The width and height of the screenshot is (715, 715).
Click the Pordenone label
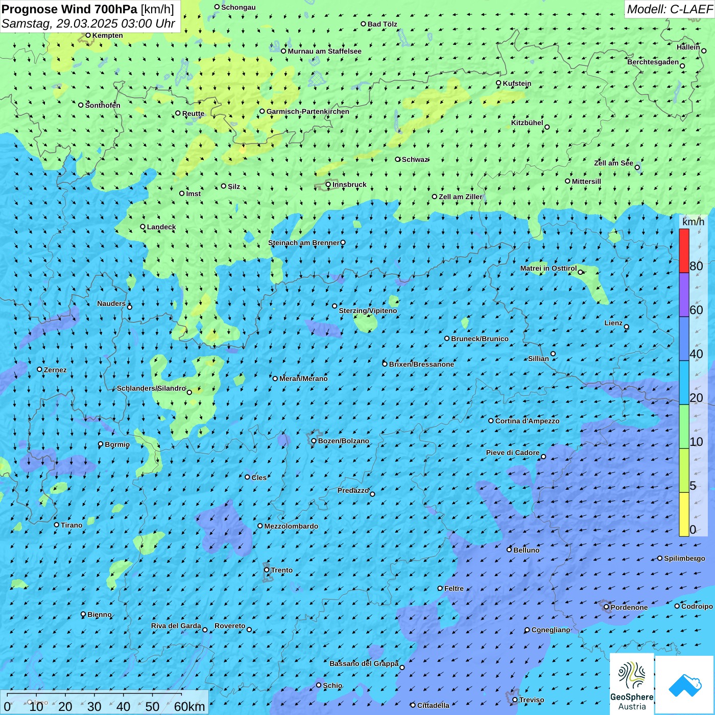(x=629, y=607)
